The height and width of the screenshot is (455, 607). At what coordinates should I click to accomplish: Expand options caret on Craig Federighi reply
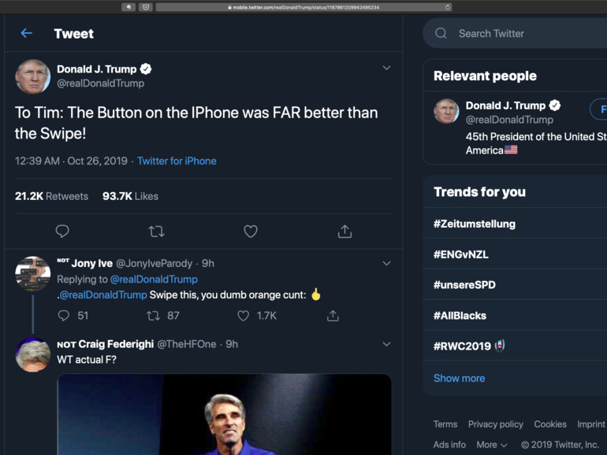click(386, 344)
